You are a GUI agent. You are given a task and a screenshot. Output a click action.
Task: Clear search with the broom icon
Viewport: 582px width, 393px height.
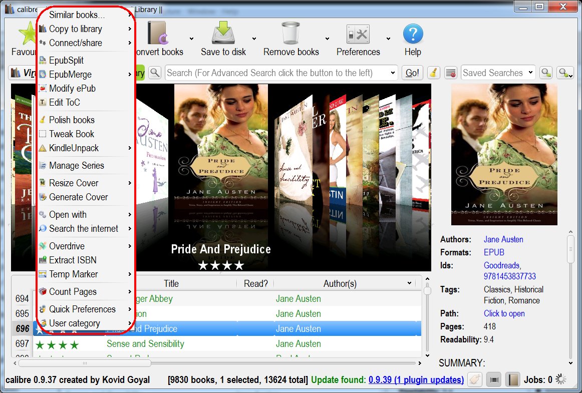click(434, 73)
